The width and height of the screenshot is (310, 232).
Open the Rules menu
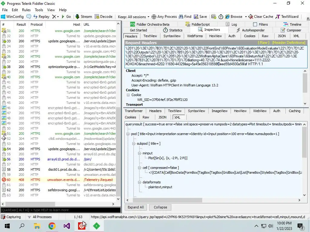tap(26, 10)
